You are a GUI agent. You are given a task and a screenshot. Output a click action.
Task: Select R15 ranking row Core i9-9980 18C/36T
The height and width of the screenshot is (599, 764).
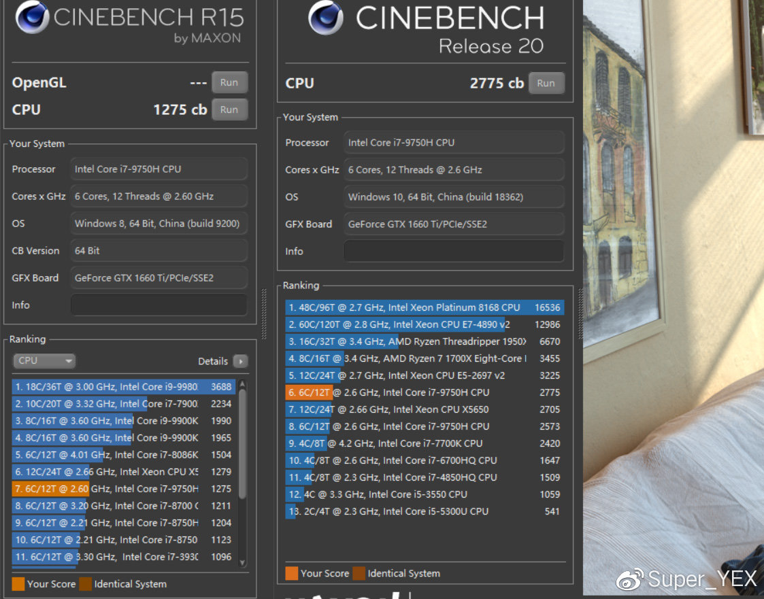click(124, 387)
